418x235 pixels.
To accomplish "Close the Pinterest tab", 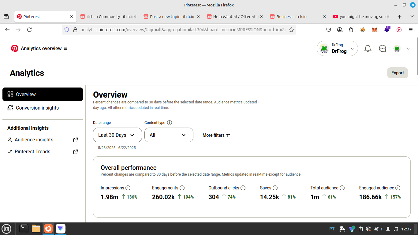I will point(72,17).
